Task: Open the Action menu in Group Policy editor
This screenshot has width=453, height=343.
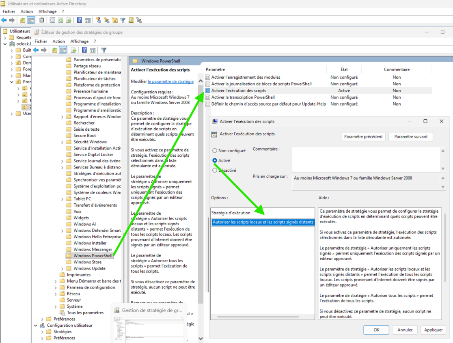Action: pyautogui.click(x=58, y=41)
